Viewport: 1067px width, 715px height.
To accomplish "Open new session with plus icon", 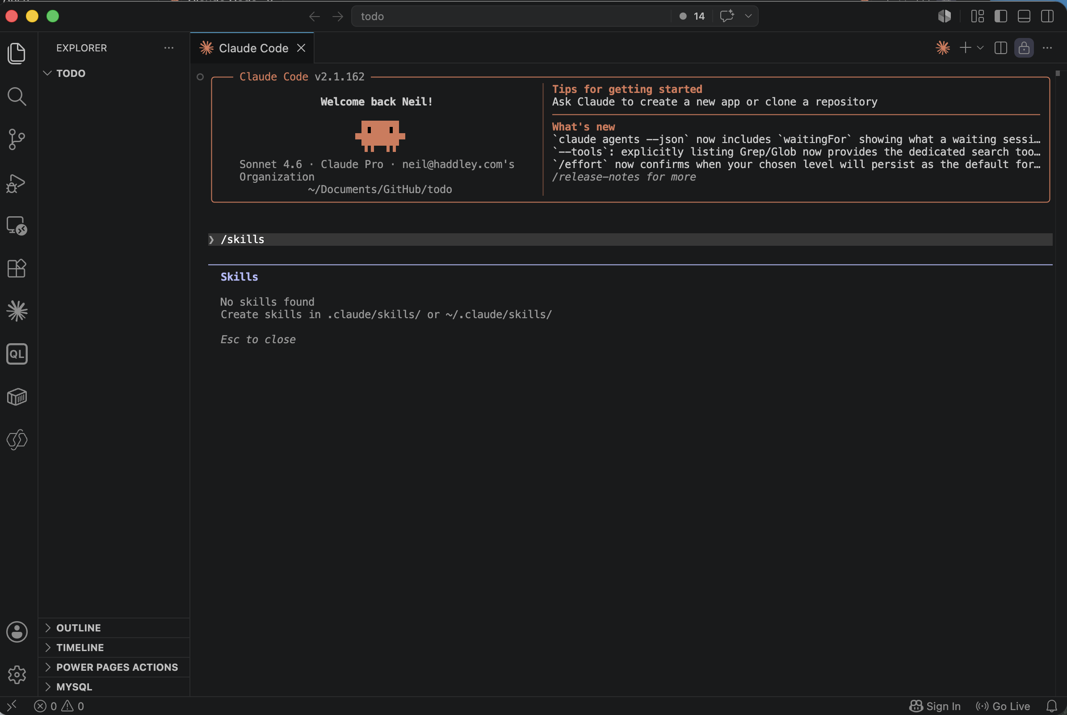I will click(965, 48).
